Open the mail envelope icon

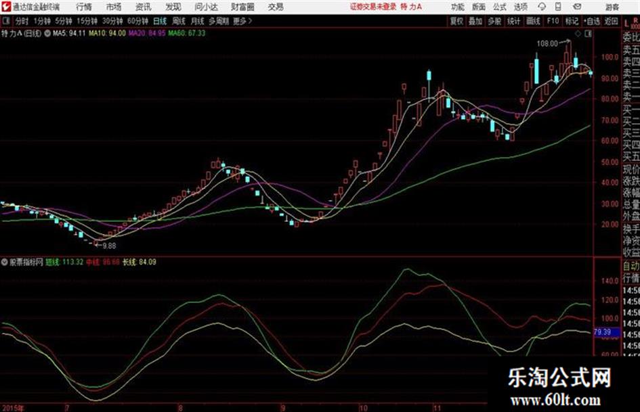(x=577, y=7)
